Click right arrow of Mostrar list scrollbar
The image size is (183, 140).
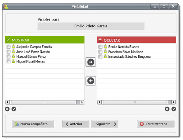point(82,102)
